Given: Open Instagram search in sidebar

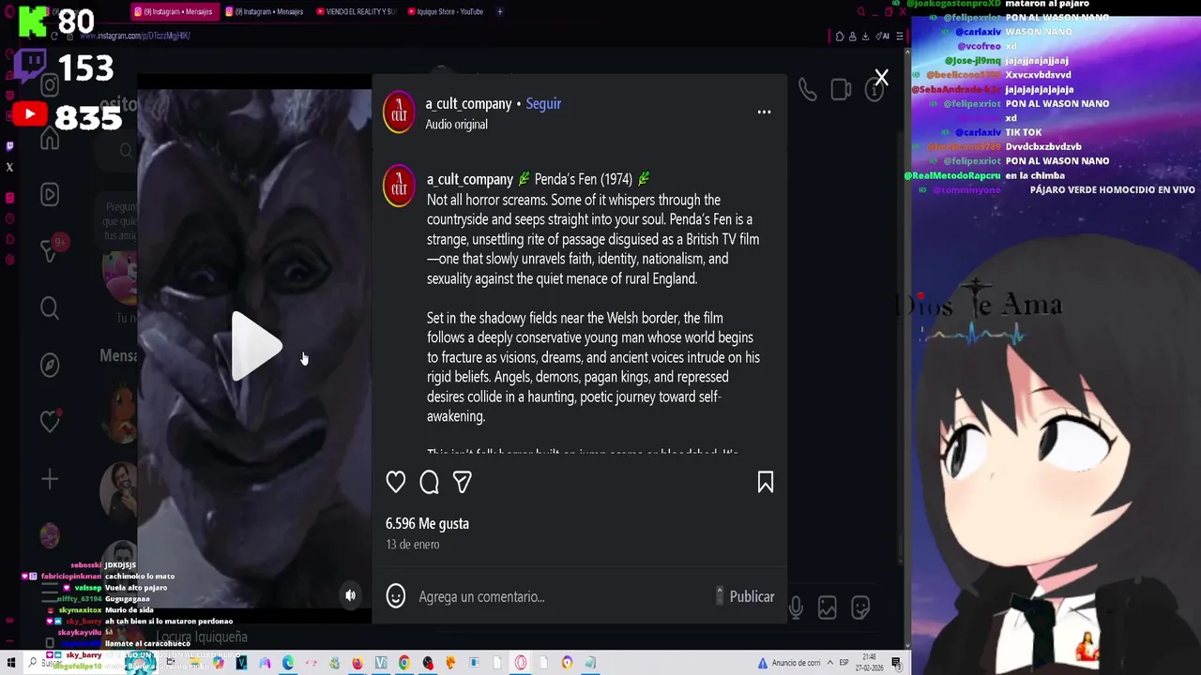Looking at the screenshot, I should [50, 307].
